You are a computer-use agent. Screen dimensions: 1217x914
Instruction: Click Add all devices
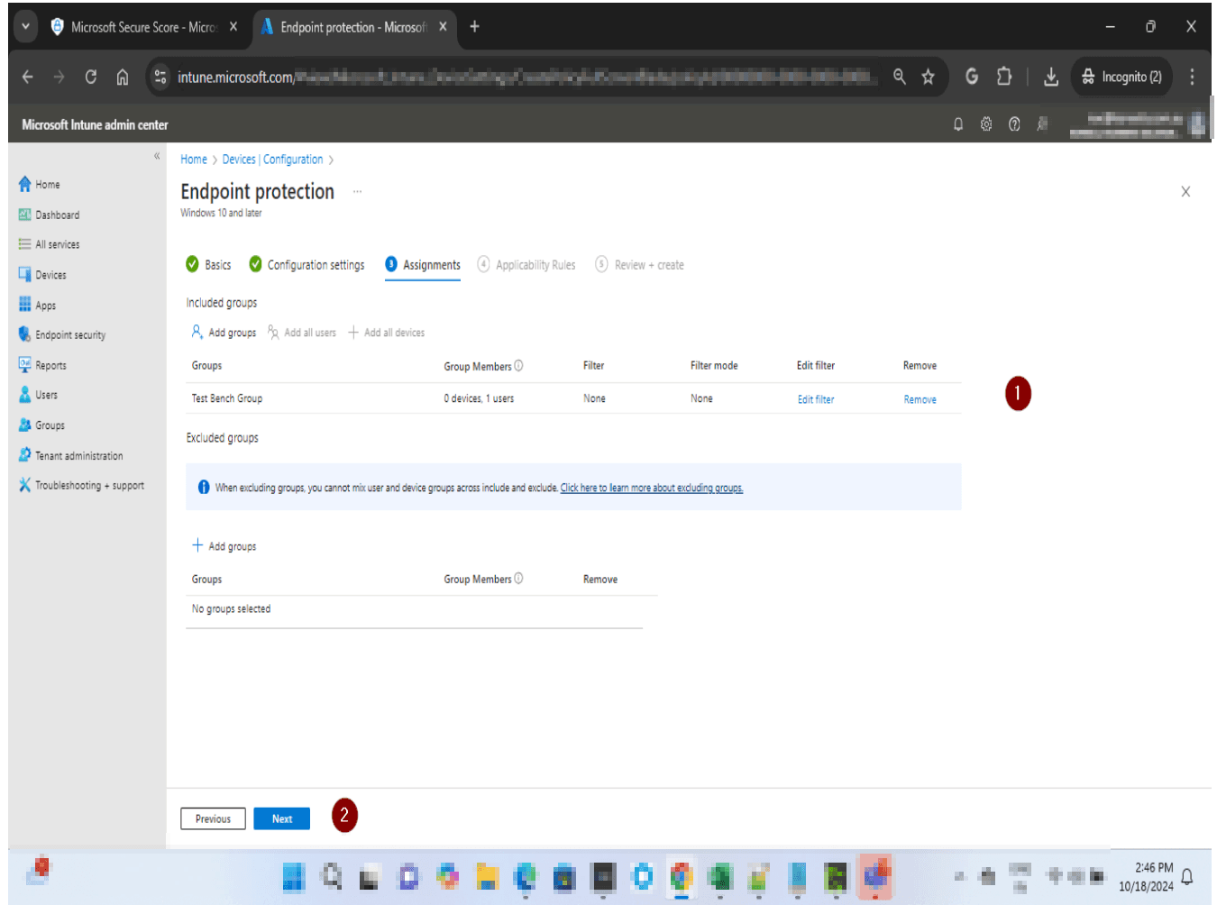pyautogui.click(x=386, y=333)
